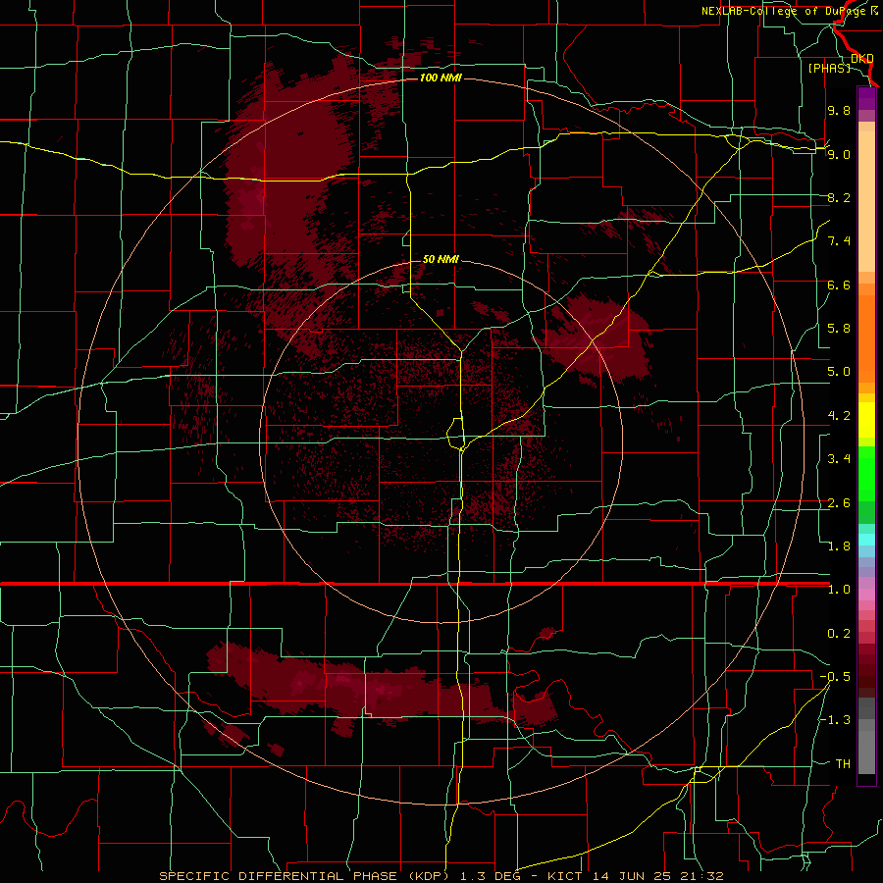The height and width of the screenshot is (883, 883).
Task: Click the yellow segment of the color bar
Action: pyautogui.click(x=866, y=420)
